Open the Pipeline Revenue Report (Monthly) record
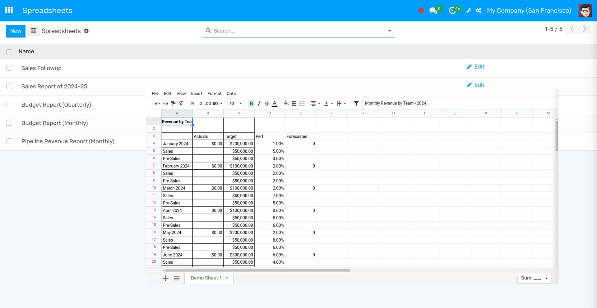Viewport: 597px width, 308px height. pos(68,141)
